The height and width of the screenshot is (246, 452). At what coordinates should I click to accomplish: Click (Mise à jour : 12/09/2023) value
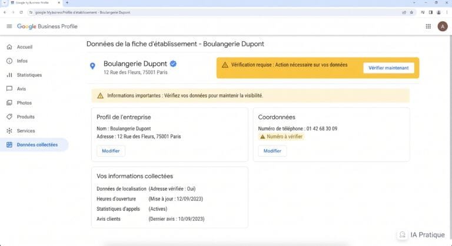pyautogui.click(x=175, y=199)
